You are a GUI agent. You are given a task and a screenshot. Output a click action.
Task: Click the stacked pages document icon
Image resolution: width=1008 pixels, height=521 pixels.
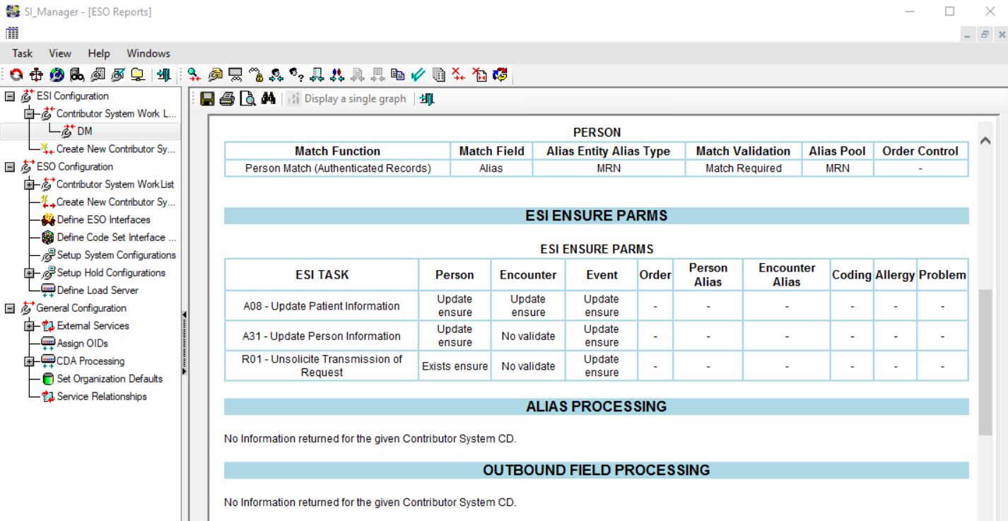pos(438,74)
